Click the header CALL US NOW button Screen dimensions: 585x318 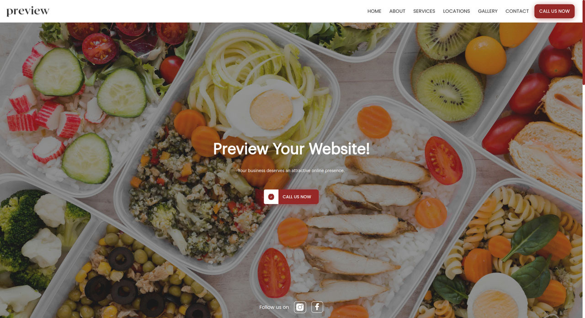point(554,11)
